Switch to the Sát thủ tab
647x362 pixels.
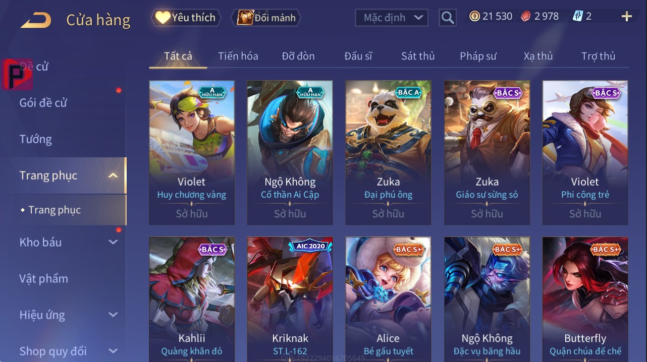[x=418, y=56]
